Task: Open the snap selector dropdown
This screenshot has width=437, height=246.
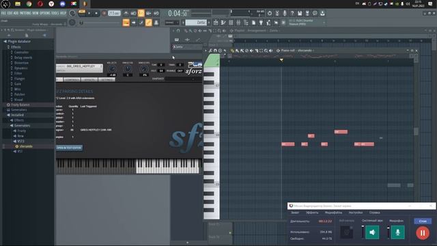Action: pyautogui.click(x=172, y=23)
